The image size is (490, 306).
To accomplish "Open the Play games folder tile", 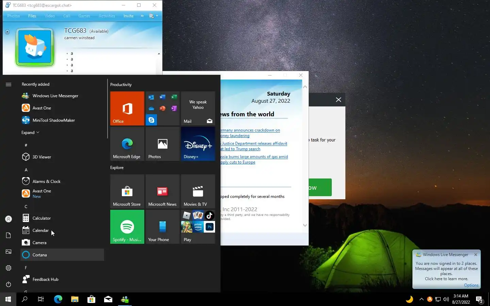I will 198,227.
